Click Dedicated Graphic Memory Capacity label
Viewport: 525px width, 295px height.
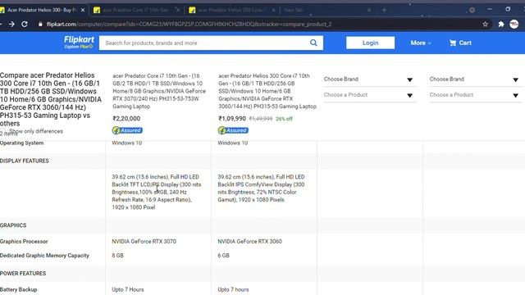[44, 255]
